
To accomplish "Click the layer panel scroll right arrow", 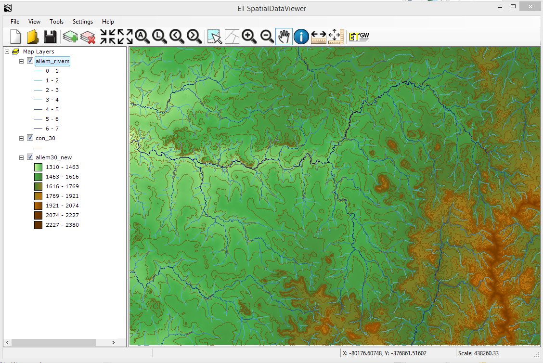I will [113, 342].
